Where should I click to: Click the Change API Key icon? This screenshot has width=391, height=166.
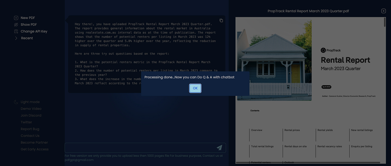coord(16,31)
